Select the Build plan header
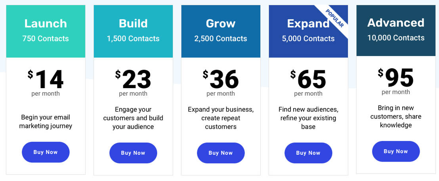 133,23
